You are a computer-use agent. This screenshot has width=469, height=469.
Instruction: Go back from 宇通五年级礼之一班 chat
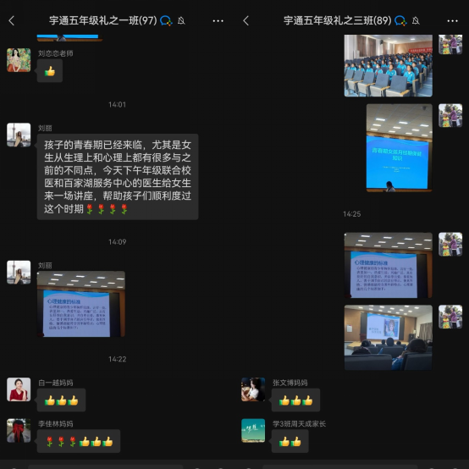coord(12,20)
